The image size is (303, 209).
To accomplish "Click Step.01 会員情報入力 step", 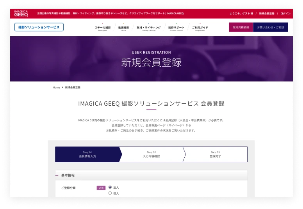I will coord(87,154).
